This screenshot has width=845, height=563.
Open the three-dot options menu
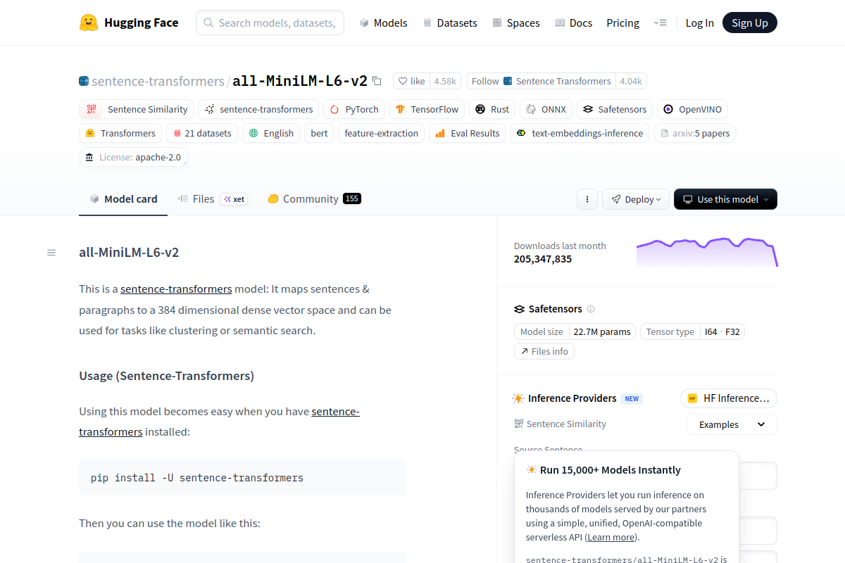tap(587, 199)
